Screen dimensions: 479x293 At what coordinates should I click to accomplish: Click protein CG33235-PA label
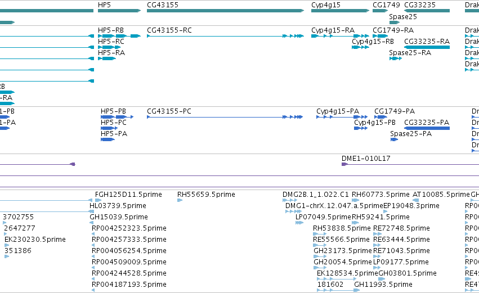(x=427, y=123)
